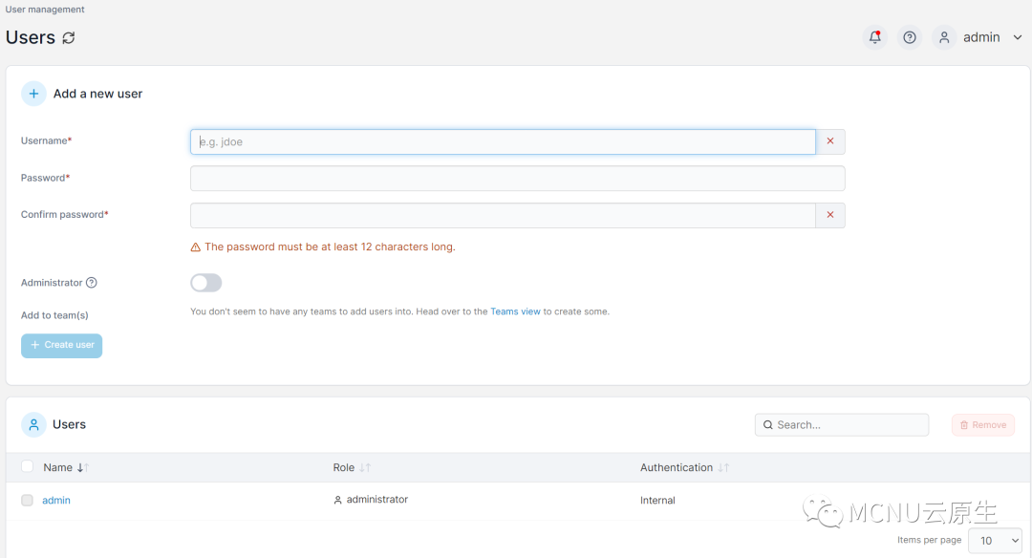Focus the Password input field
The height and width of the screenshot is (558, 1032).
click(x=517, y=179)
